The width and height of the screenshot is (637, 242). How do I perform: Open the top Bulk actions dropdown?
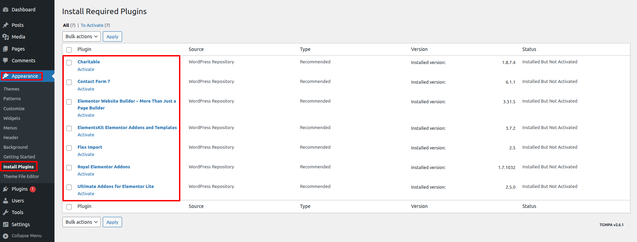click(81, 36)
